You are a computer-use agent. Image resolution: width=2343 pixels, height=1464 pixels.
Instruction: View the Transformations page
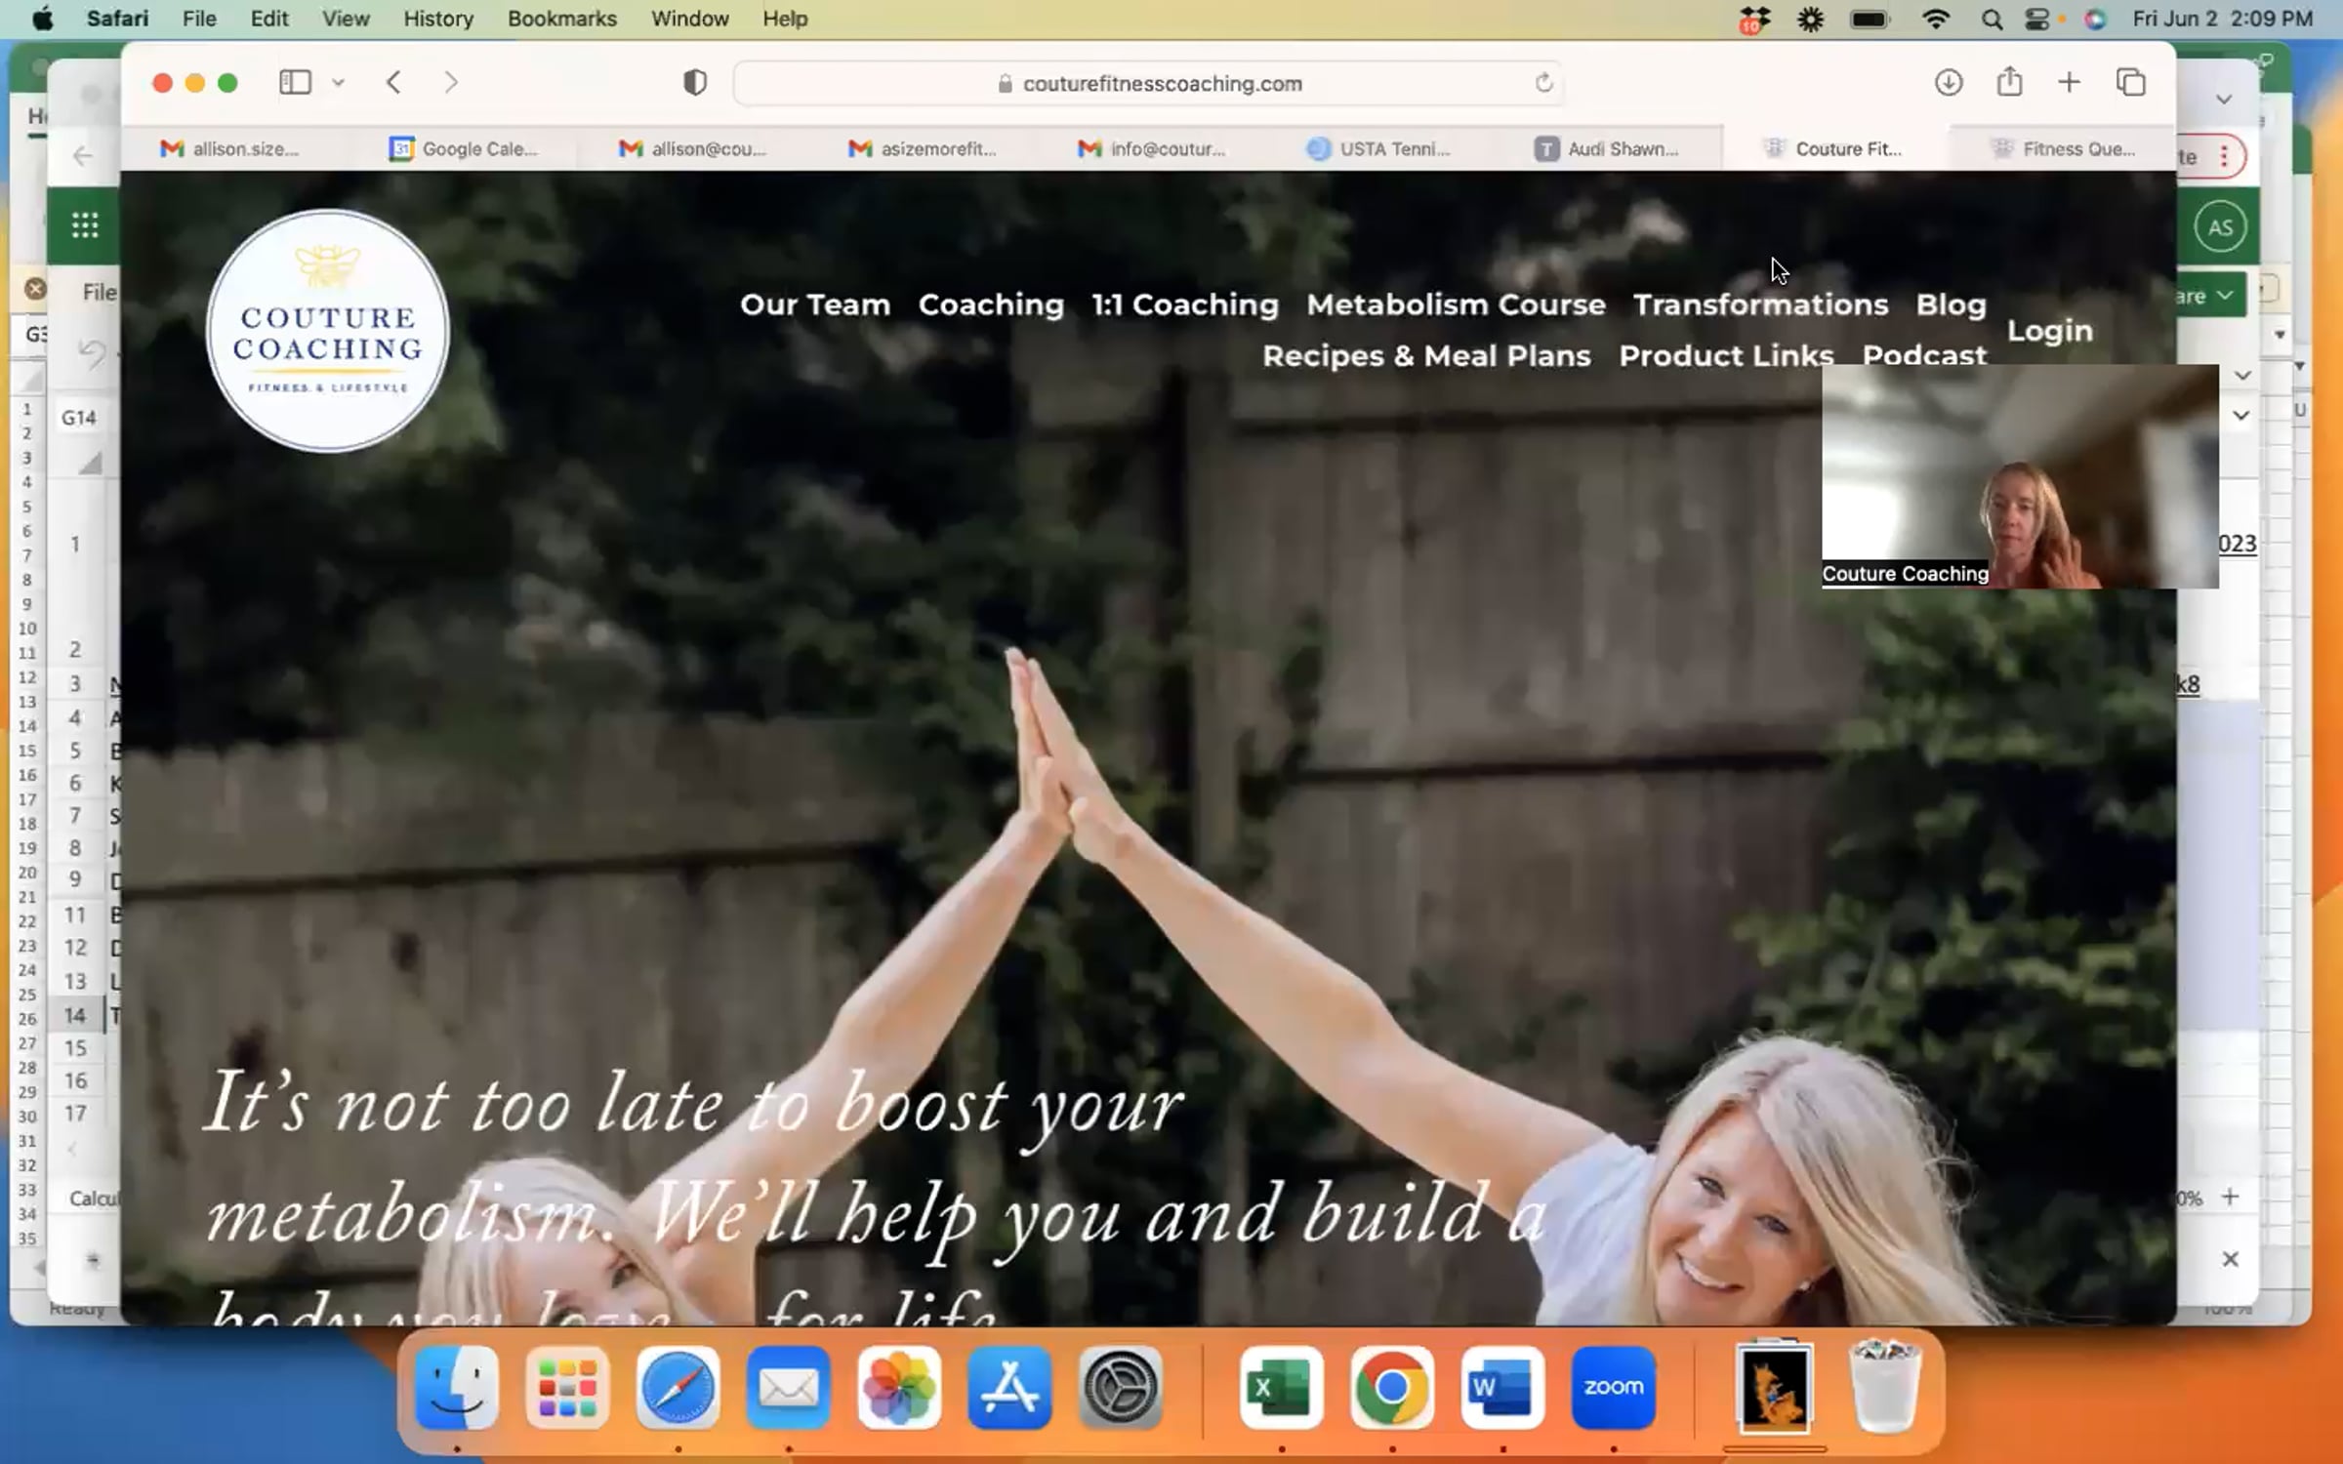(1761, 305)
